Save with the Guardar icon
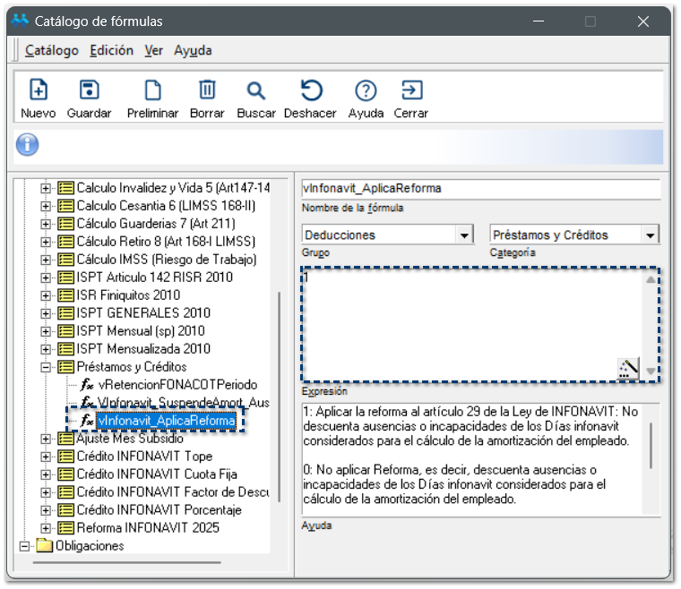 click(x=89, y=90)
